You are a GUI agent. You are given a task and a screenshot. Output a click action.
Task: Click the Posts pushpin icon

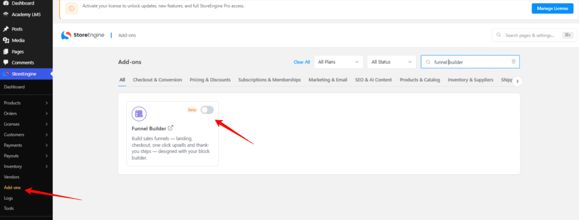[x=6, y=29]
